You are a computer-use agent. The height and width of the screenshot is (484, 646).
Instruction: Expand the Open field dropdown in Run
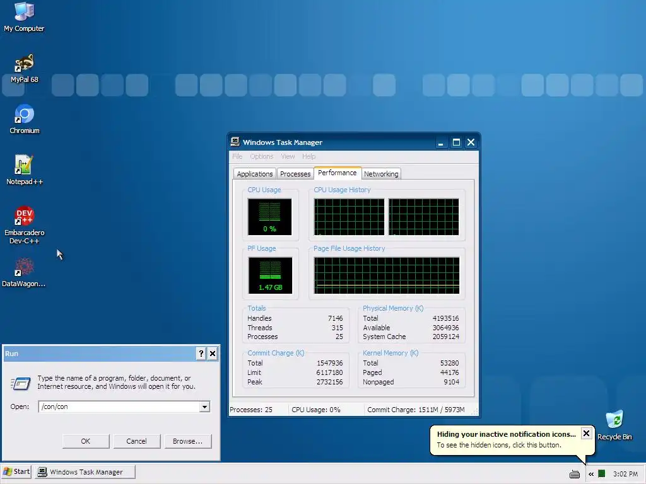coord(204,406)
